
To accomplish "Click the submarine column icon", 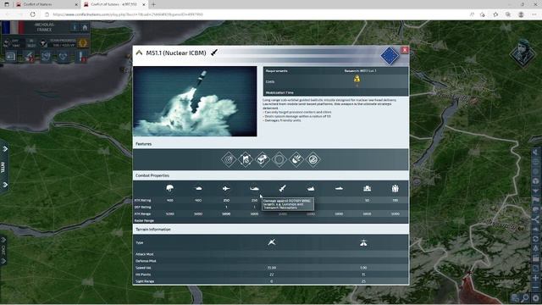I will [x=339, y=188].
